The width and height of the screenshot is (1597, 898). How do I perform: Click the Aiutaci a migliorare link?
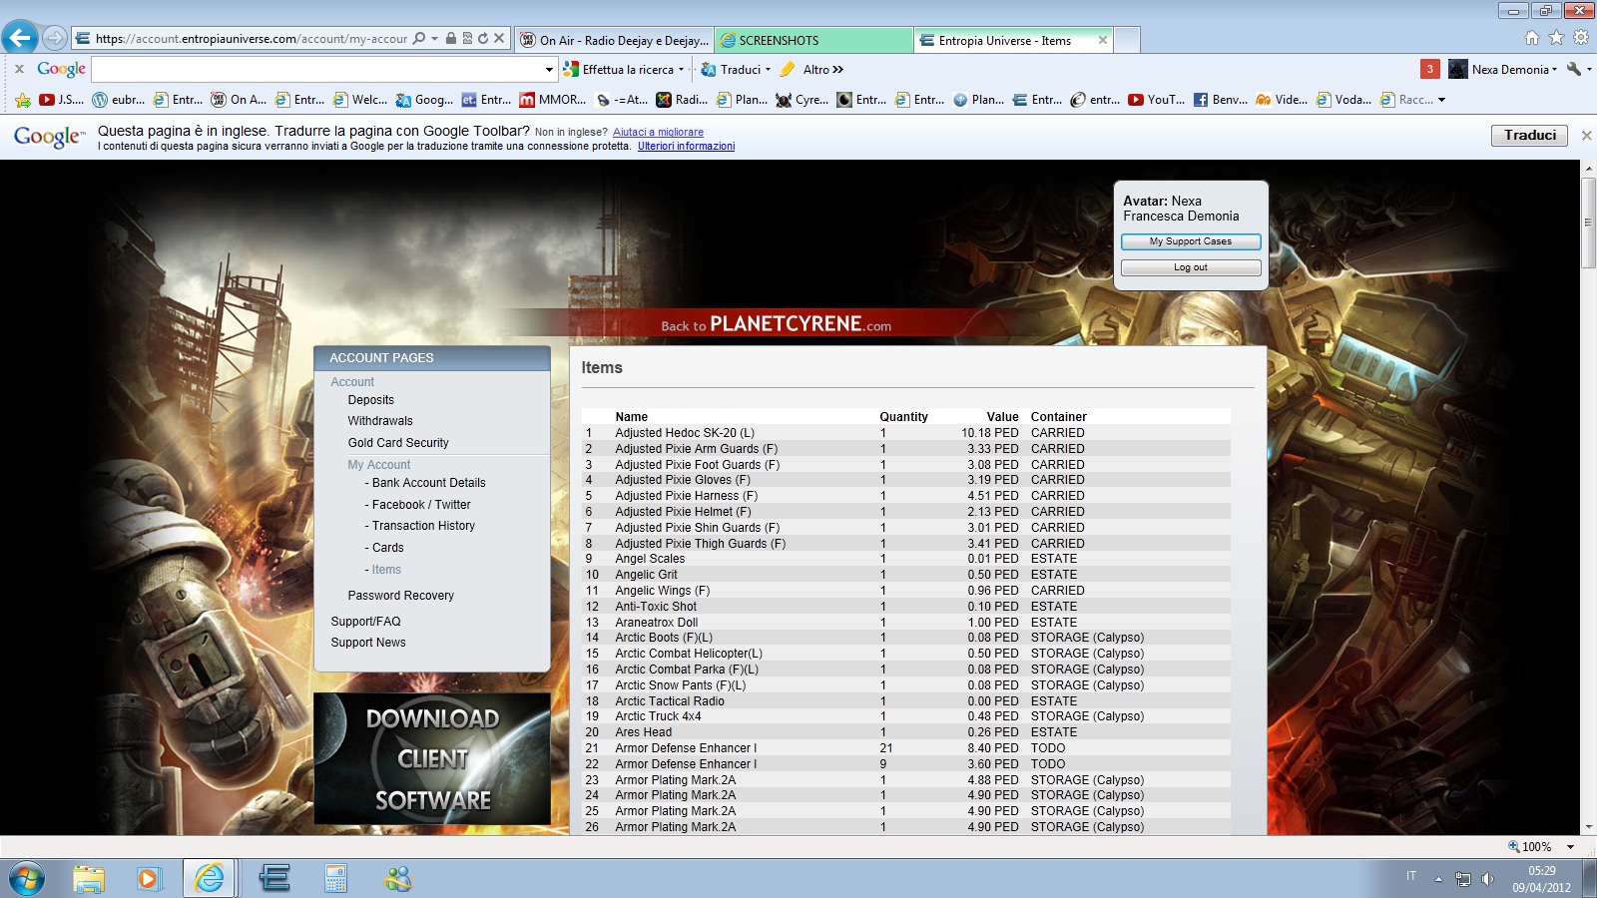pos(658,132)
